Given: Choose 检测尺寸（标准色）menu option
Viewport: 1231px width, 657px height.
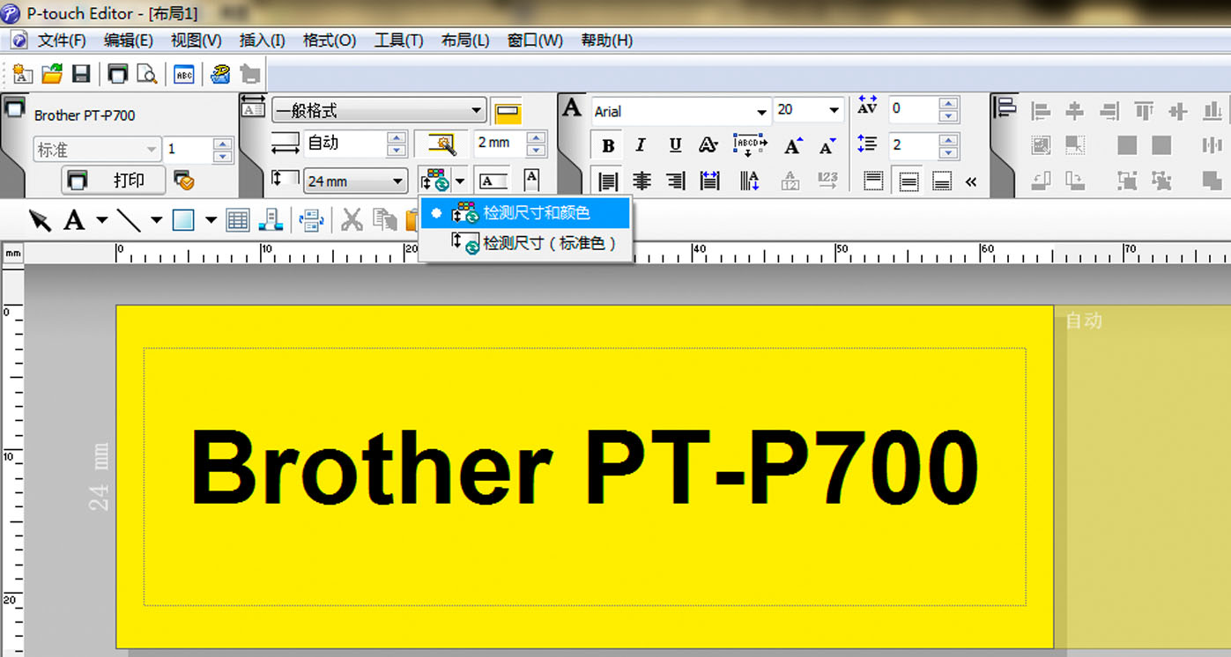Looking at the screenshot, I should coord(525,243).
